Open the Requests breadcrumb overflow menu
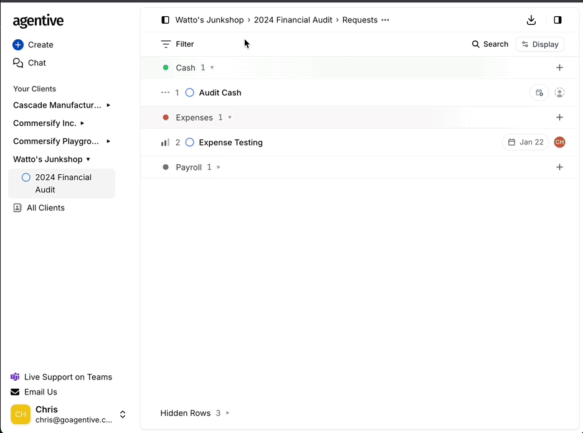This screenshot has width=583, height=433. click(386, 20)
